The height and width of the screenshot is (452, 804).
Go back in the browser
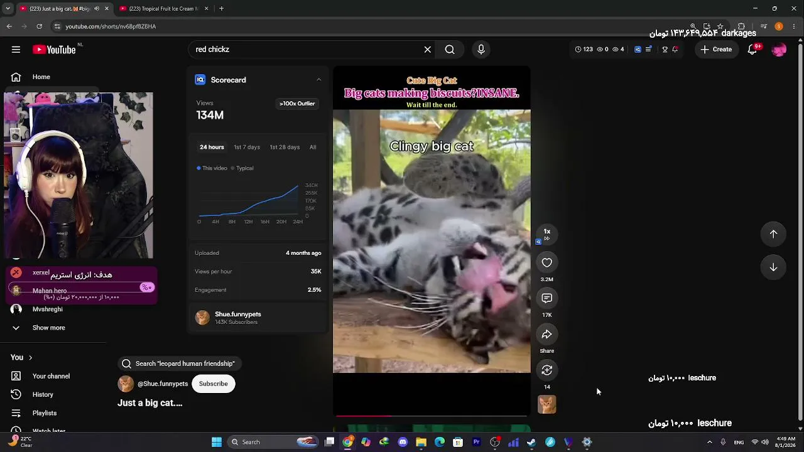[9, 26]
